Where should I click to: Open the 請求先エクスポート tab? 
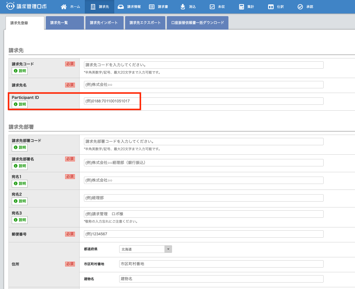point(145,23)
